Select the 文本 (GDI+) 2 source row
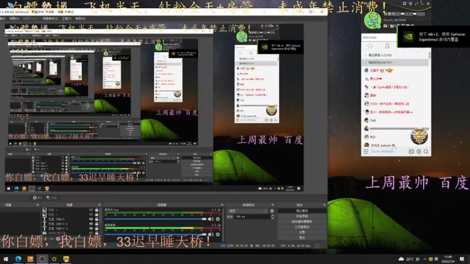This screenshot has width=470, height=264. [x=70, y=224]
